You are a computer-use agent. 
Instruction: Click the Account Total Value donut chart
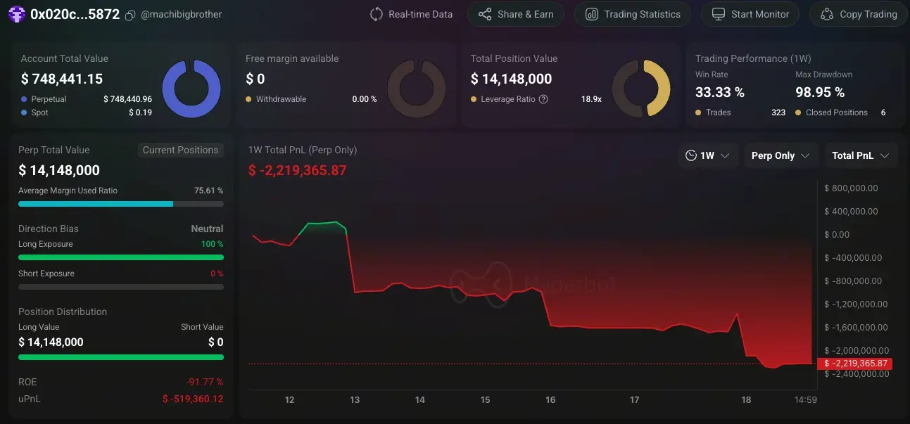click(191, 89)
